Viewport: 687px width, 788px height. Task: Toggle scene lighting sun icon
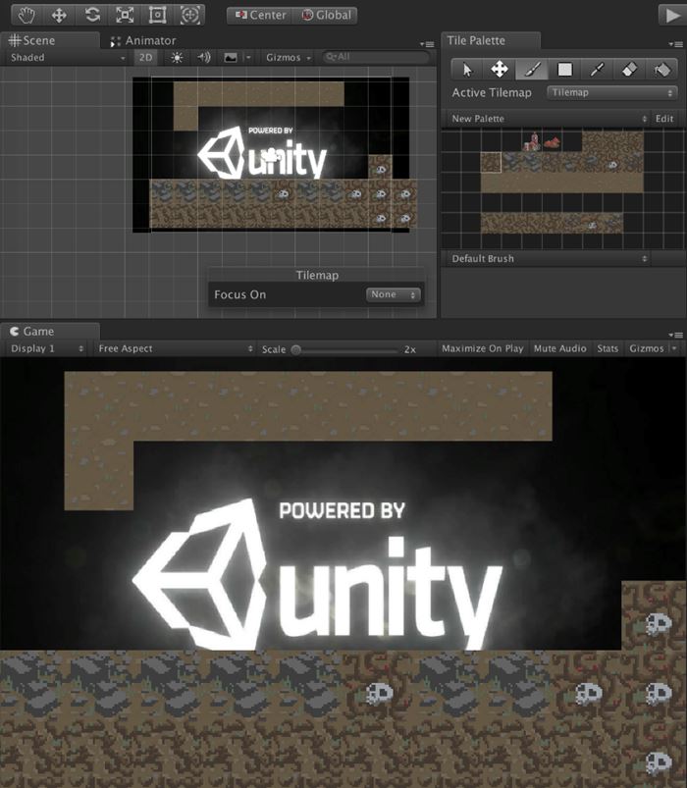point(177,58)
